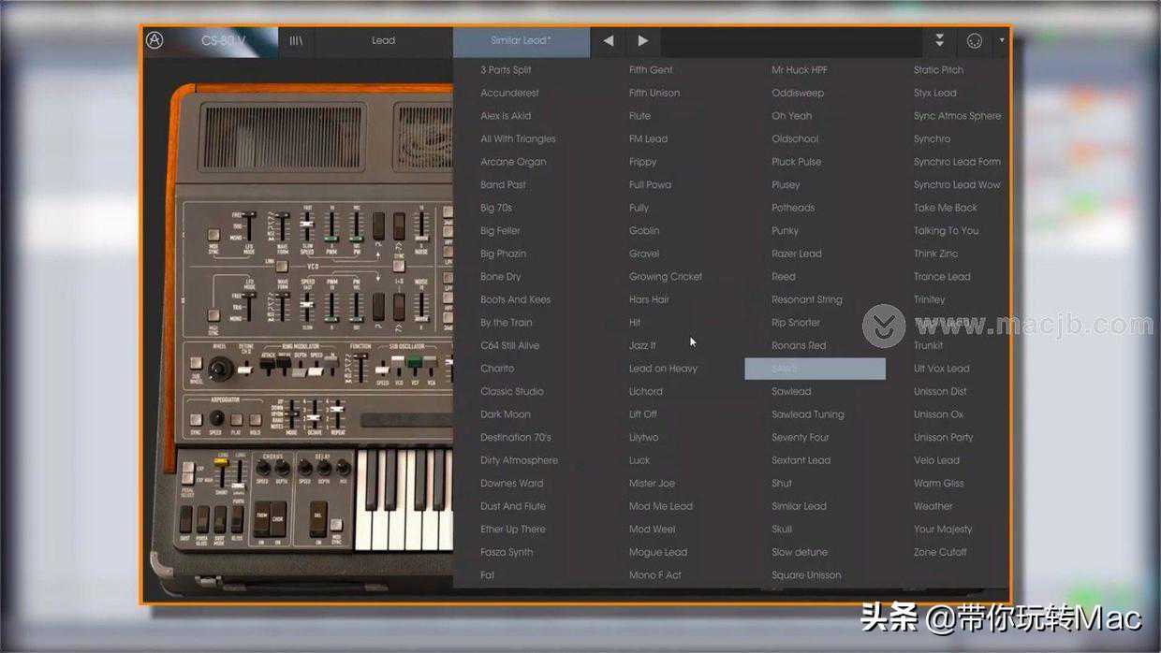Go to the previous preset arrow
Image resolution: width=1161 pixels, height=653 pixels.
[x=609, y=41]
